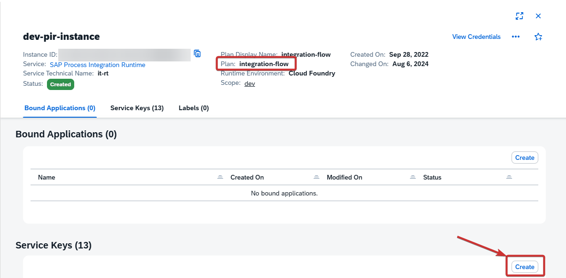Close the dev-pir-instance details panel
This screenshot has height=278, width=566.
[x=538, y=16]
